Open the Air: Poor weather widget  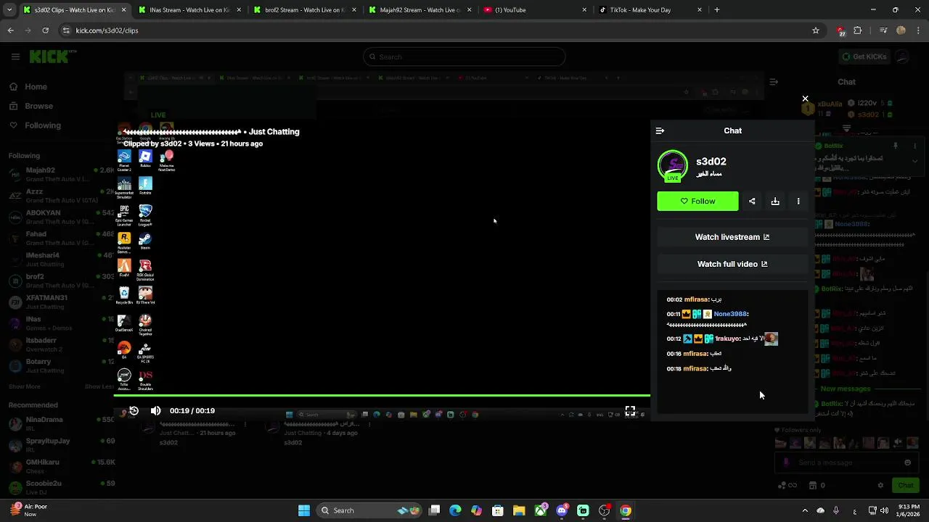click(x=29, y=510)
